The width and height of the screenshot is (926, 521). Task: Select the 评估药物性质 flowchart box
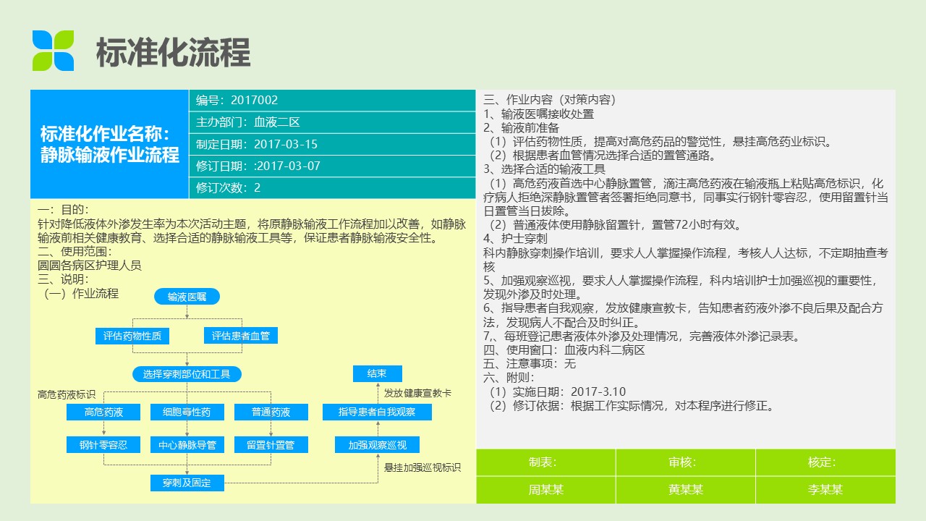click(x=132, y=336)
